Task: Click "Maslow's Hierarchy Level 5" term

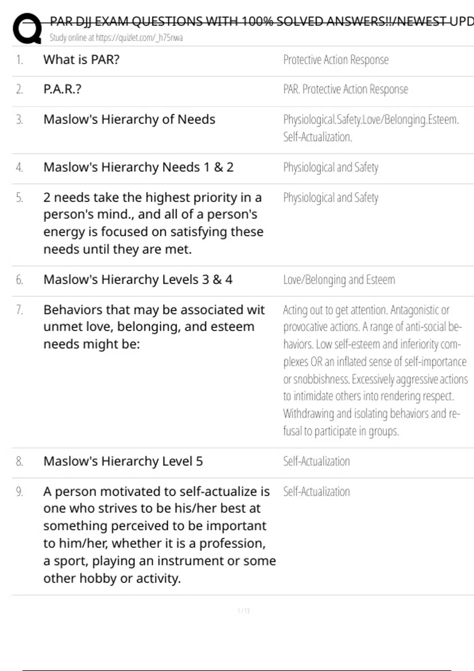Action: [123, 461]
